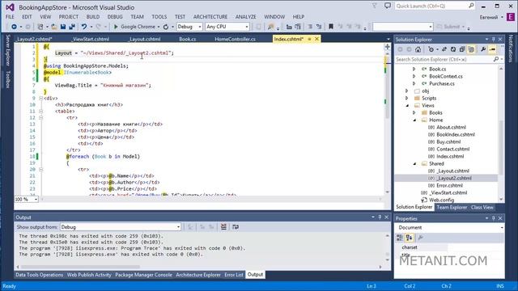Image resolution: width=518 pixels, height=291 pixels.
Task: Open the Server Explorer side tab
Action: click(8, 49)
